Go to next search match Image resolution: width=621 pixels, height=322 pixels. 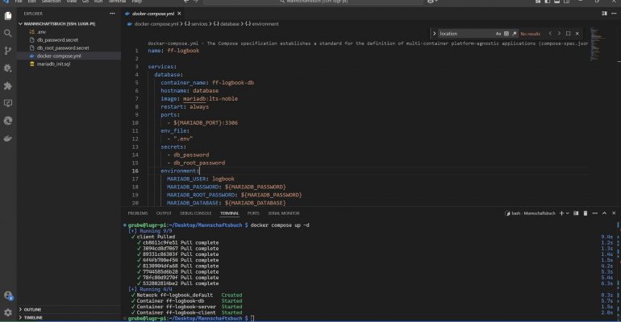559,34
